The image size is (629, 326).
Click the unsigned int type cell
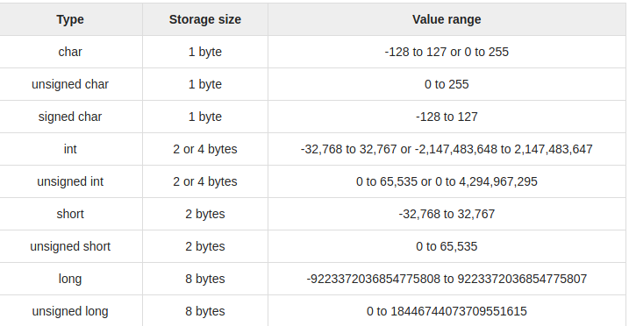tap(70, 181)
